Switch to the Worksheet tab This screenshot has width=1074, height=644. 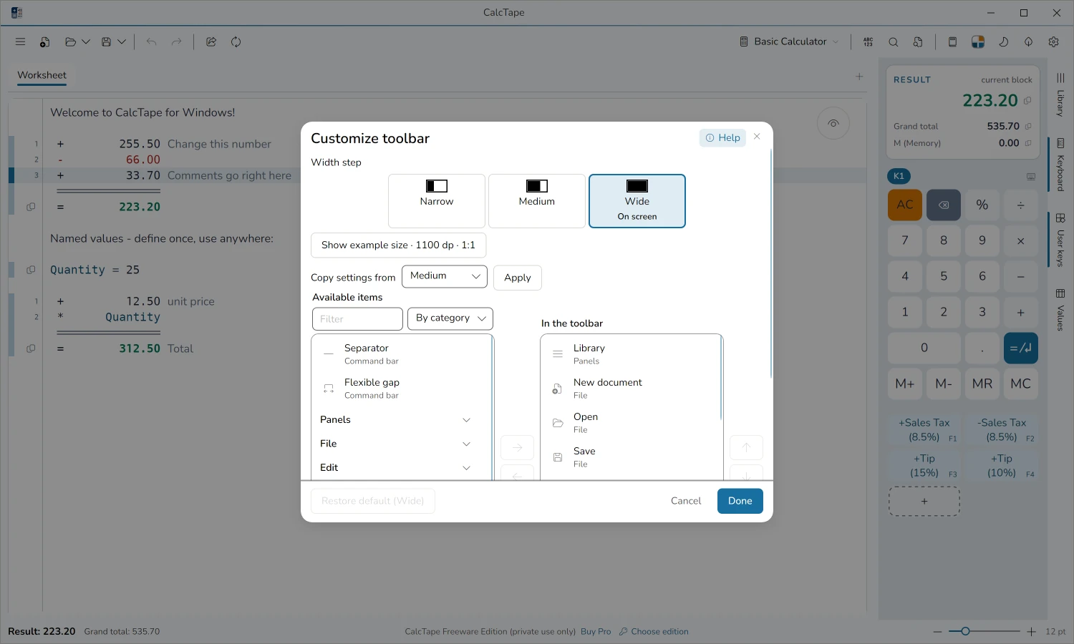click(x=42, y=75)
